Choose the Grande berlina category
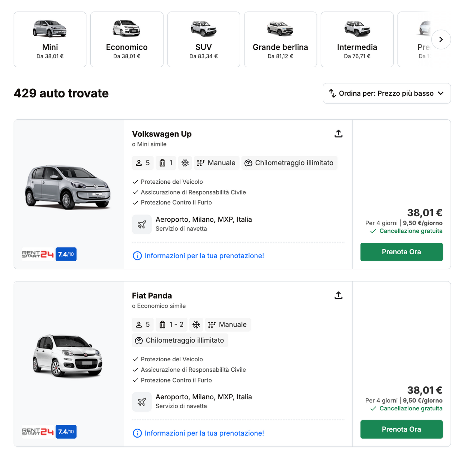The height and width of the screenshot is (453, 459). (280, 39)
